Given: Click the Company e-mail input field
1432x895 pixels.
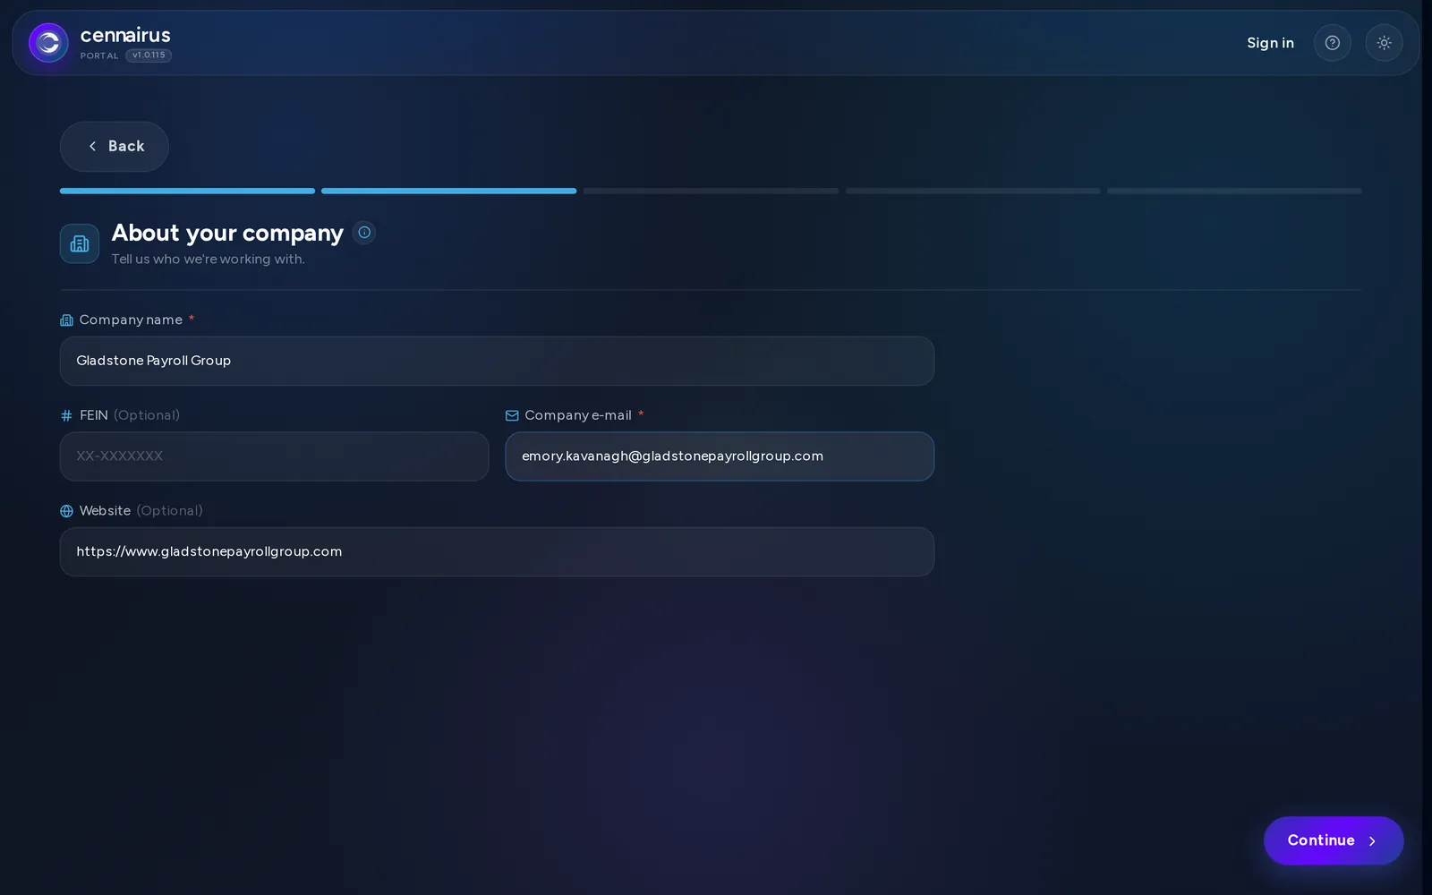Looking at the screenshot, I should 720,456.
